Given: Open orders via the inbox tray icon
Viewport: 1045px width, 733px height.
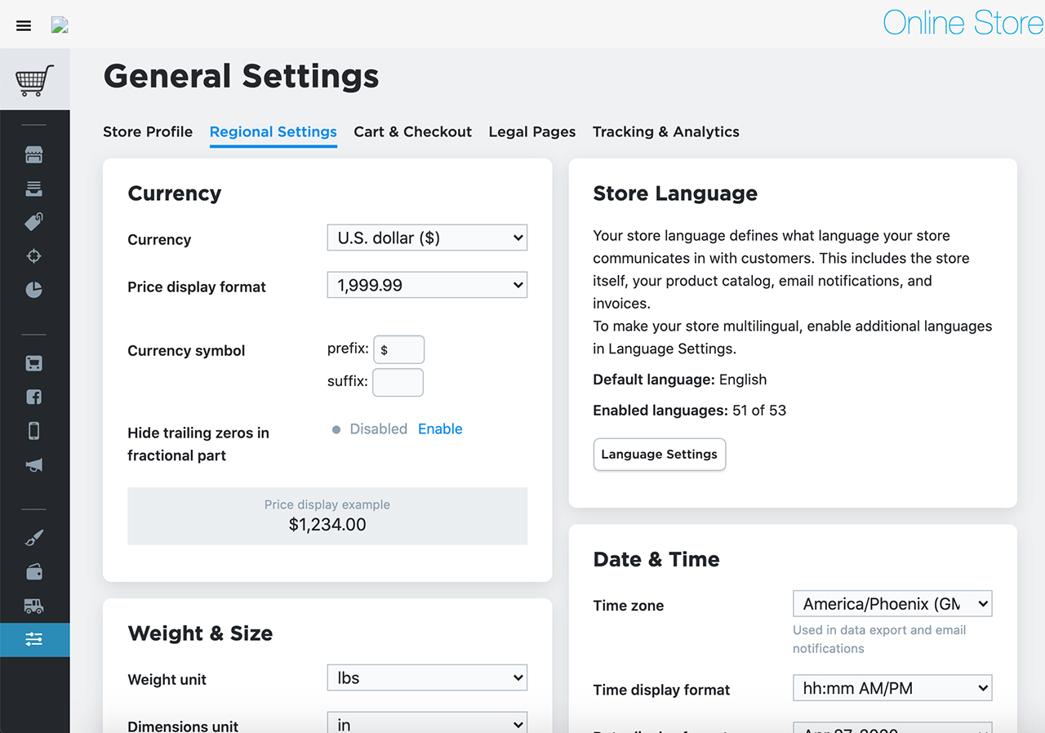Looking at the screenshot, I should tap(33, 188).
